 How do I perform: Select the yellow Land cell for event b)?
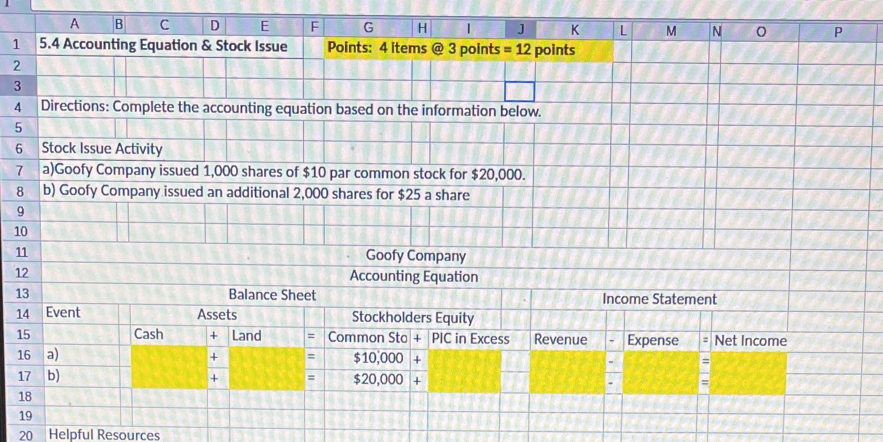(x=266, y=379)
